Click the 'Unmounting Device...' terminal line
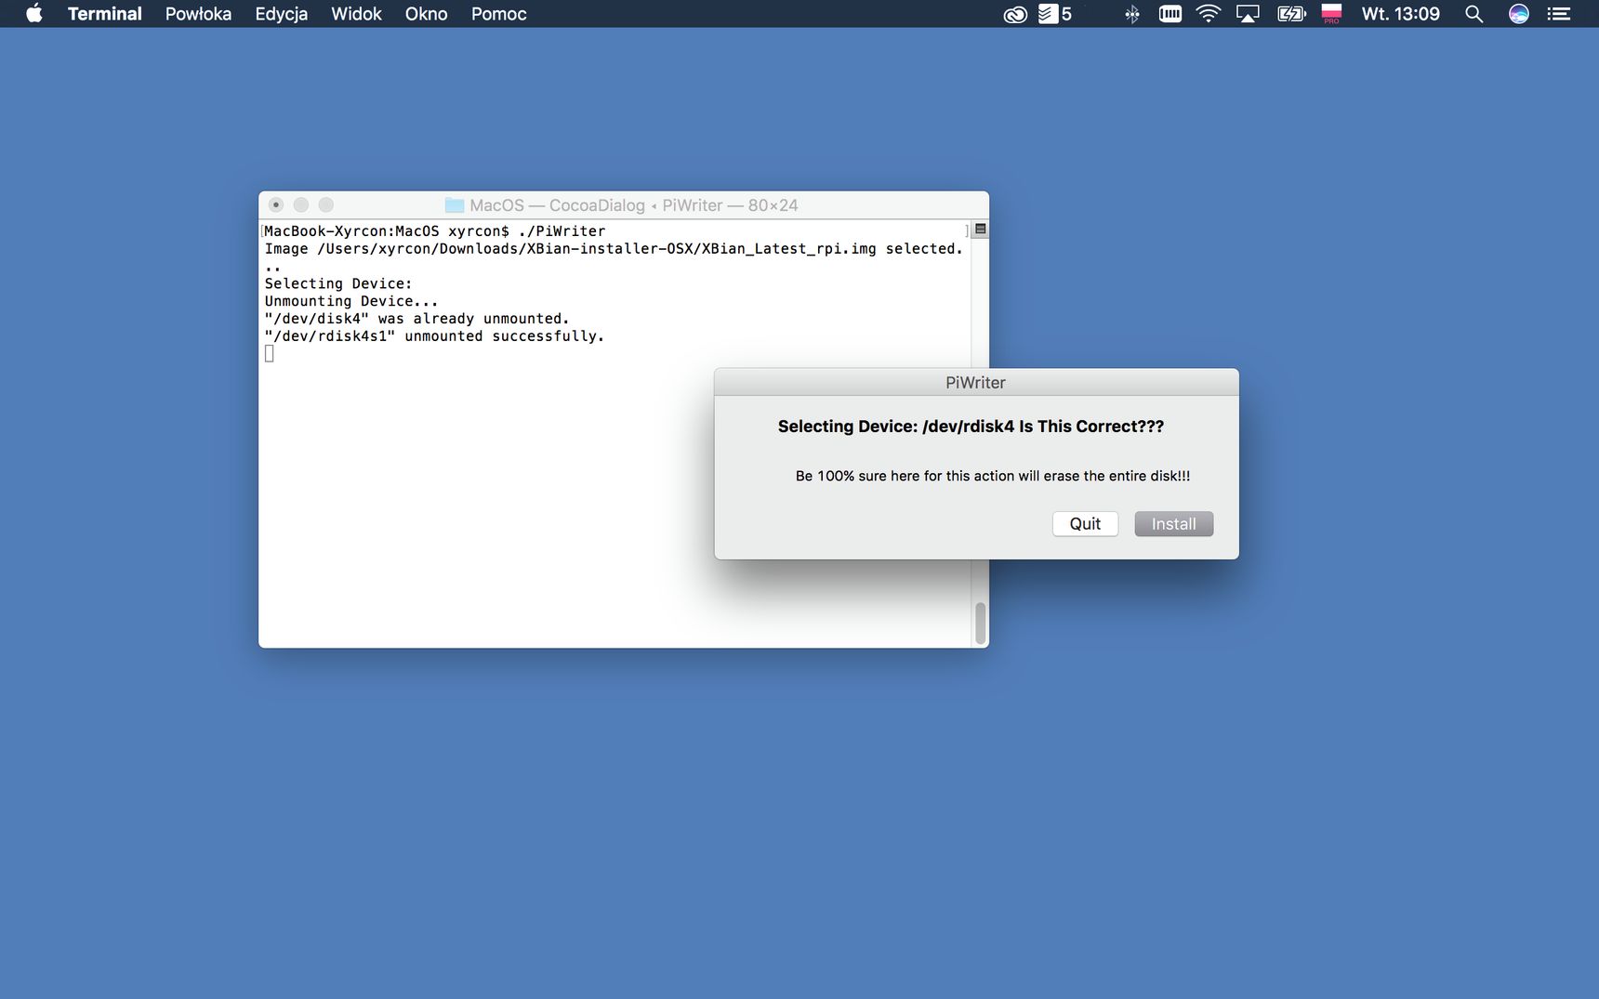1599x999 pixels. [x=350, y=301]
